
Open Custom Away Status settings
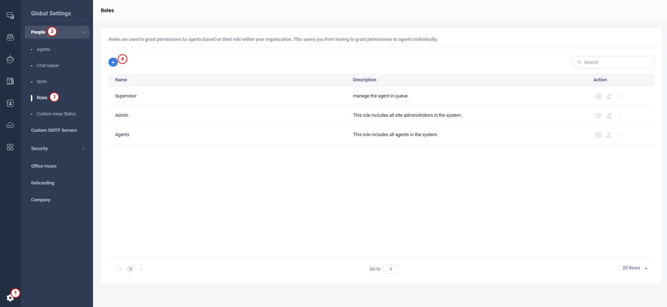[56, 114]
